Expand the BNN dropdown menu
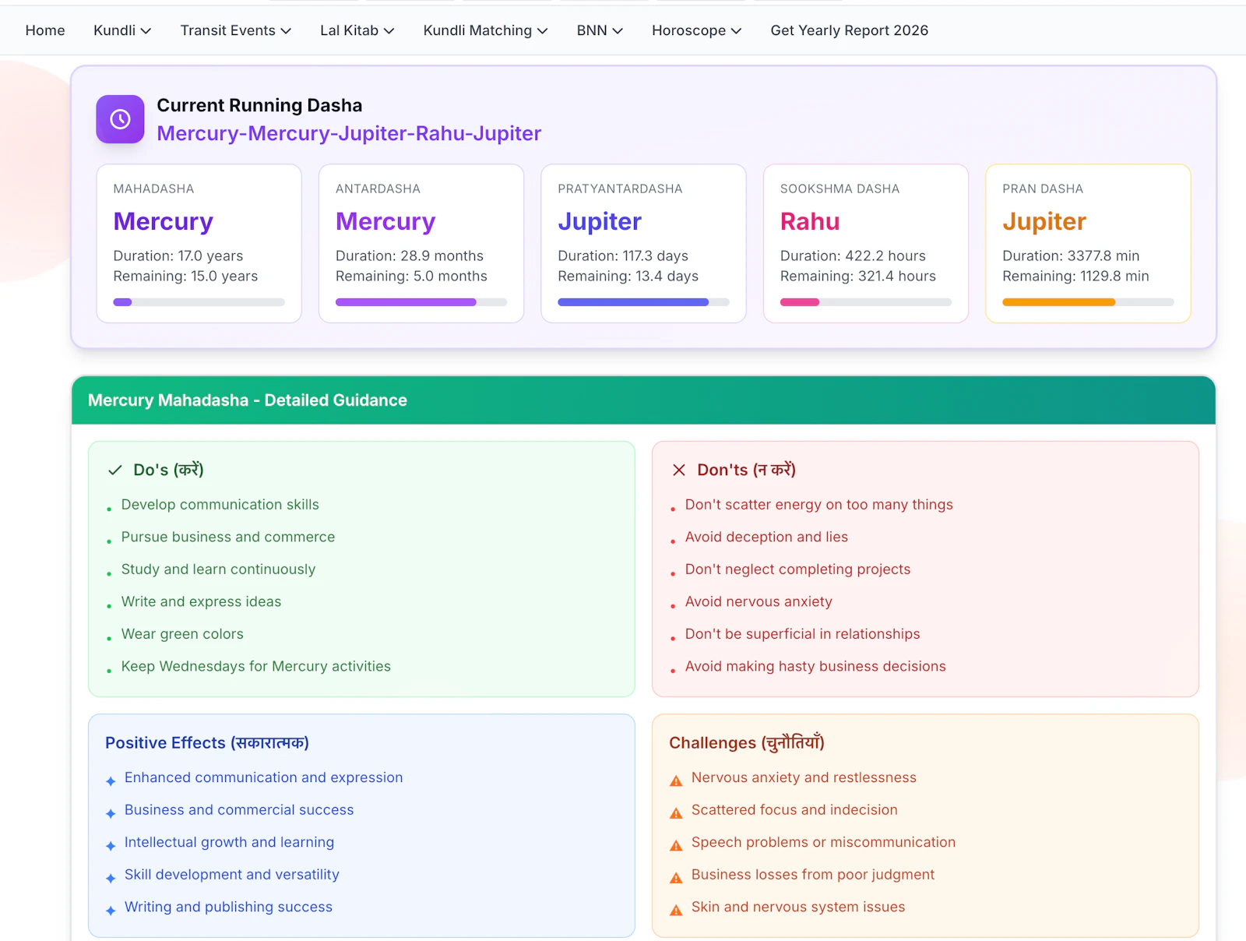1246x941 pixels. click(599, 30)
